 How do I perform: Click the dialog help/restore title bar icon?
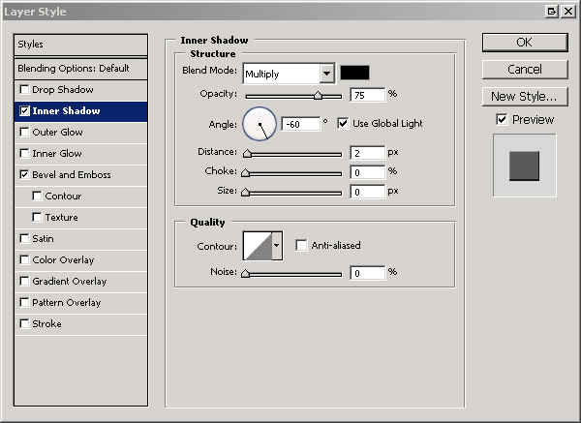pyautogui.click(x=552, y=10)
